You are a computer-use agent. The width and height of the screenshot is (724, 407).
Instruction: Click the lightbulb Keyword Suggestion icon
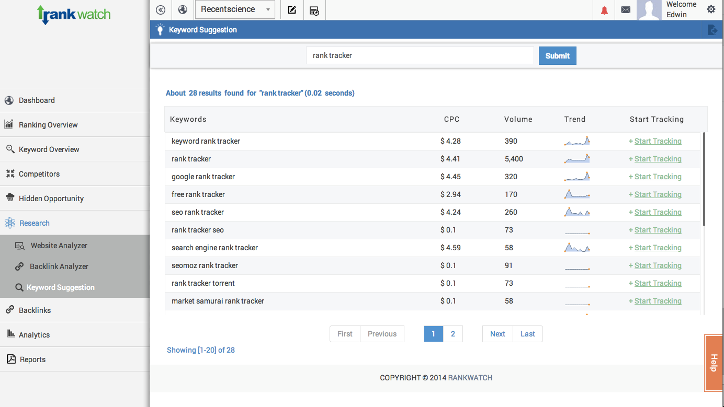[x=160, y=29]
